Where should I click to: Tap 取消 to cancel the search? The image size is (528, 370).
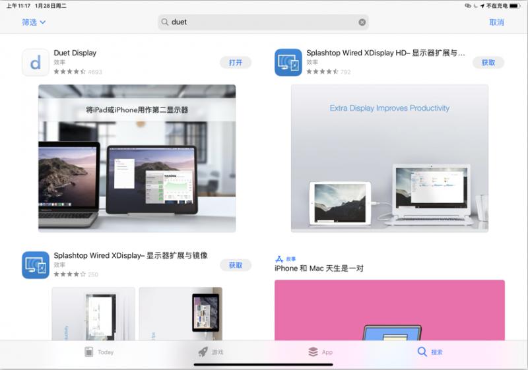(497, 22)
